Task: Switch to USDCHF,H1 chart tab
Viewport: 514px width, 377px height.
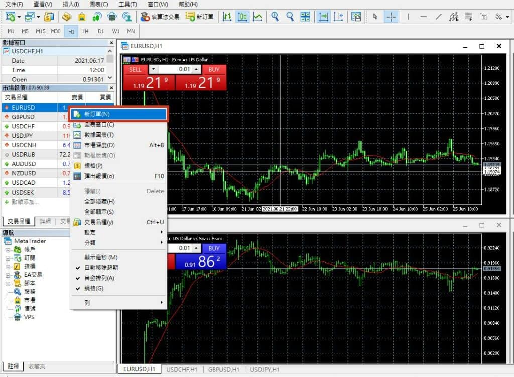Action: tap(182, 369)
